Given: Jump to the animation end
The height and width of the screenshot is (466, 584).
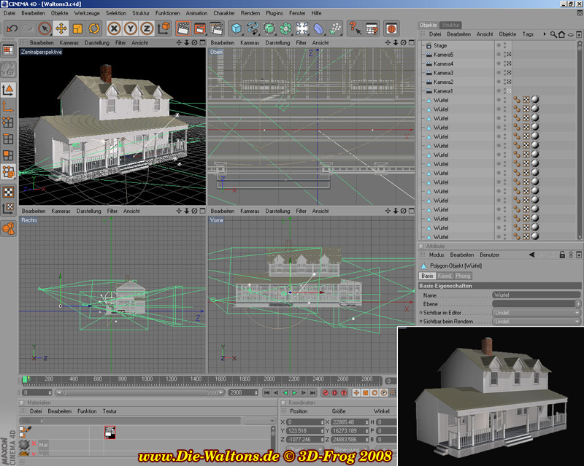Looking at the screenshot, I should coord(313,392).
